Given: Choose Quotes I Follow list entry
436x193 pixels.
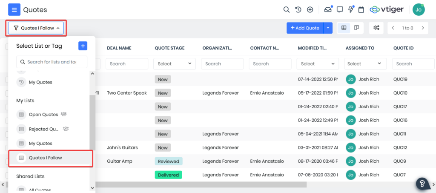Looking at the screenshot, I should tap(46, 158).
